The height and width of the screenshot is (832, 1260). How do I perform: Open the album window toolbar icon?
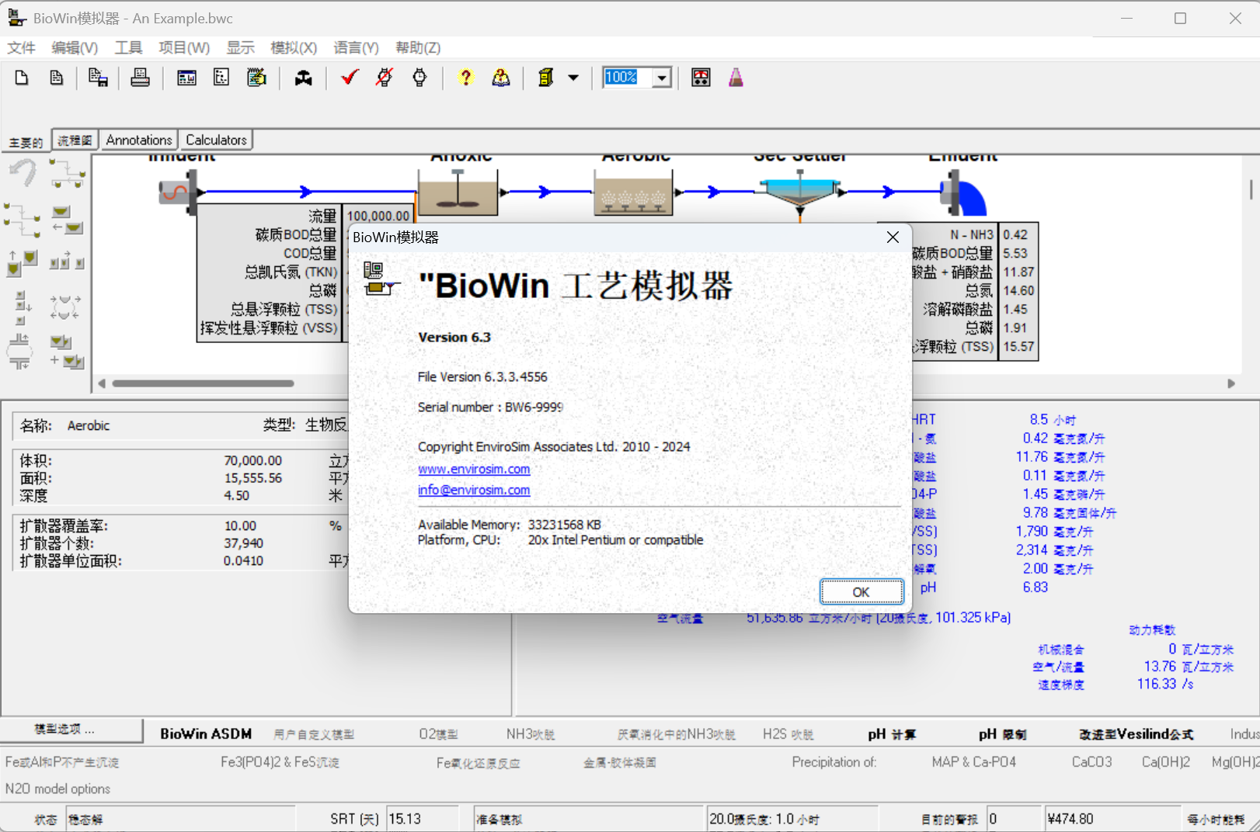[186, 78]
